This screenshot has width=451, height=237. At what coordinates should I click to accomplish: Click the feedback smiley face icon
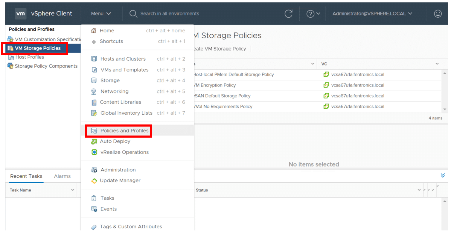[438, 14]
